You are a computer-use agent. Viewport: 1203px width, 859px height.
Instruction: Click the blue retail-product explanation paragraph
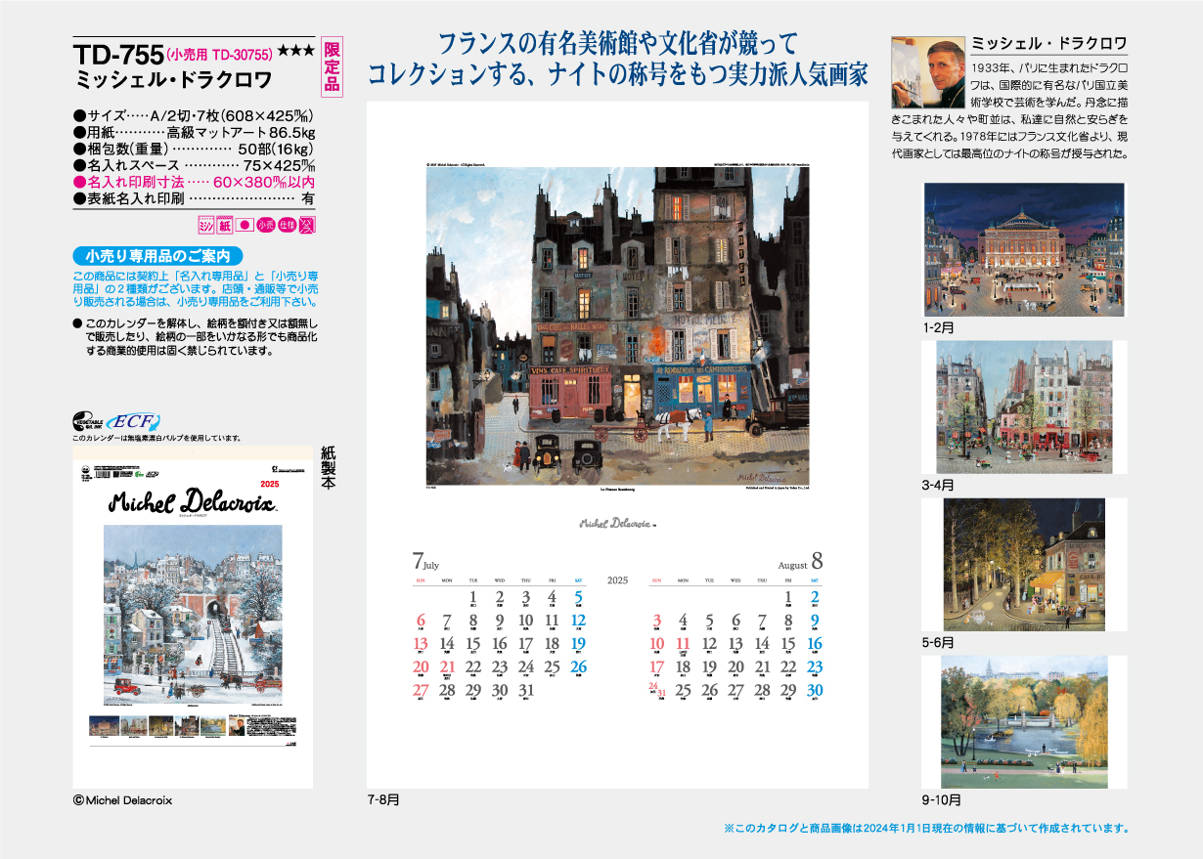point(196,289)
